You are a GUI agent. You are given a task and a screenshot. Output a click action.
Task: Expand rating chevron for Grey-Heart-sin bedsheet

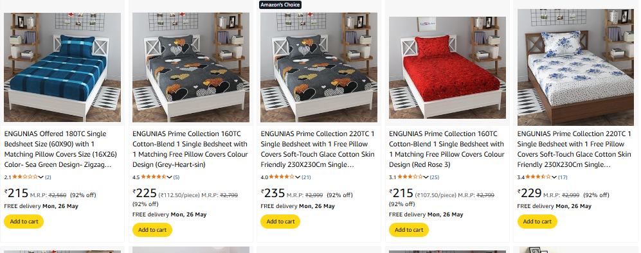point(169,177)
